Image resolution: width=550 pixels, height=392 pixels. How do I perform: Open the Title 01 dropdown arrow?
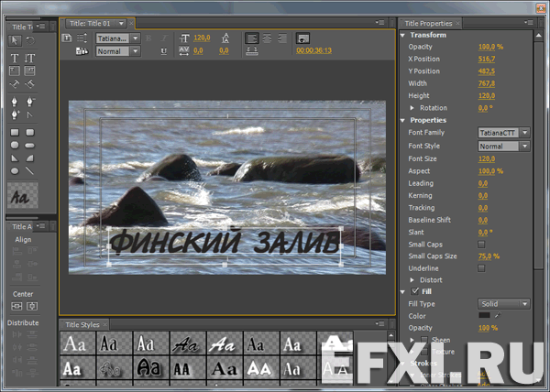(121, 24)
